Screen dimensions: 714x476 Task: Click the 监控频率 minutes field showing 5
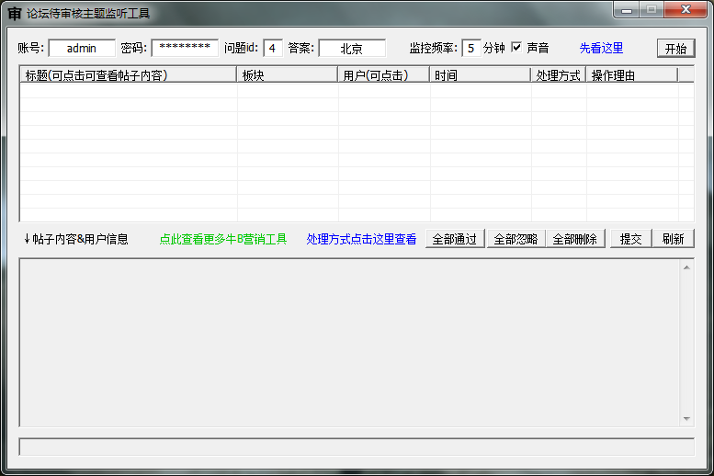point(471,49)
